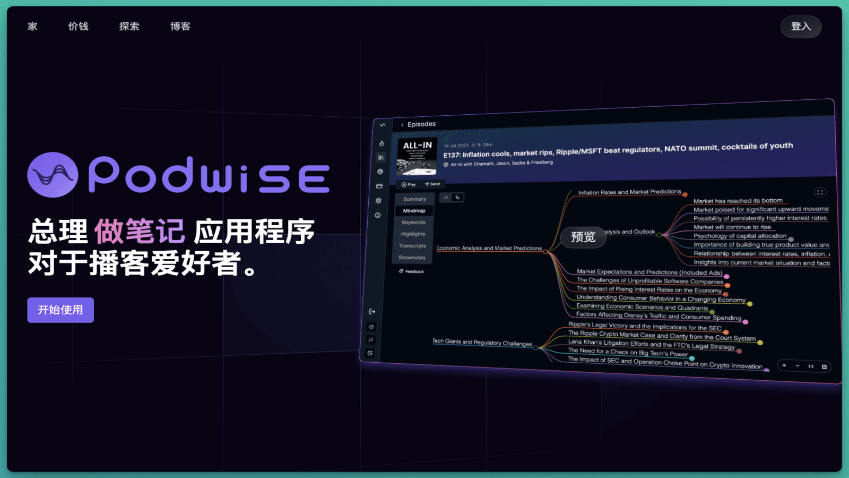Expand Understanding Consumer Behavior node dot

[x=750, y=304]
